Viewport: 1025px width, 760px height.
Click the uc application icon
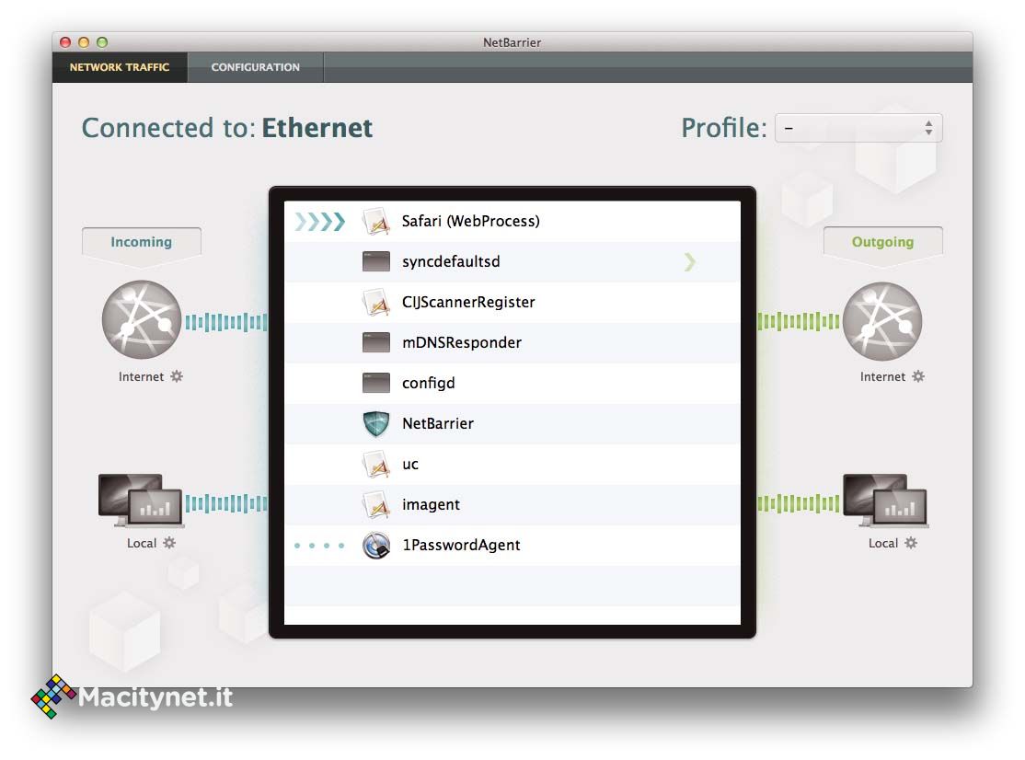[376, 465]
